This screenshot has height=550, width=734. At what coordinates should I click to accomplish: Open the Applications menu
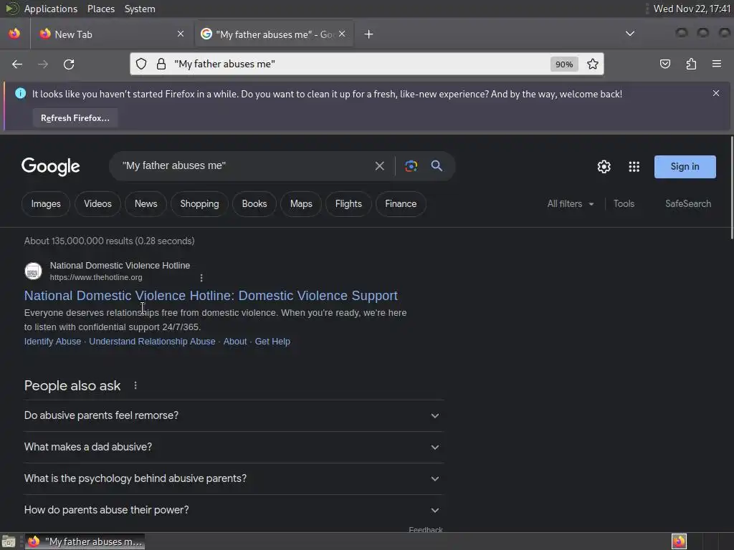51,9
